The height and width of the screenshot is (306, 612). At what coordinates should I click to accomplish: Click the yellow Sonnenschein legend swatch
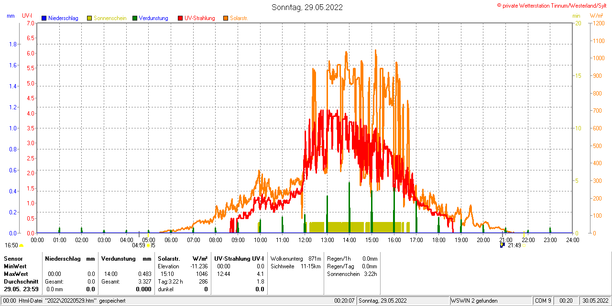tap(89, 18)
